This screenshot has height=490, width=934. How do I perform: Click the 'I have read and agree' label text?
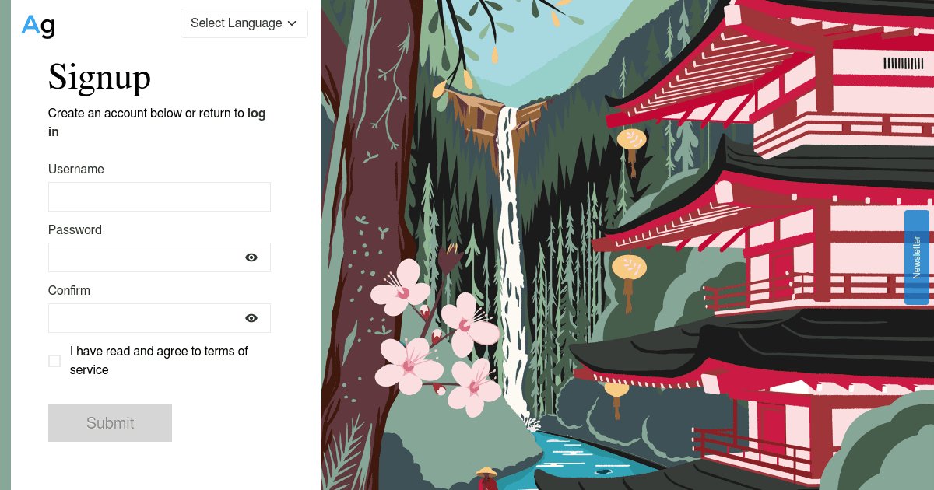(x=159, y=360)
